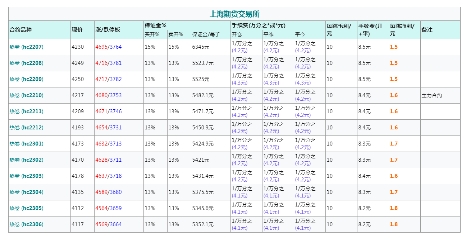
Task: Click price 4135 in hc2304 row
Action: pyautogui.click(x=78, y=192)
